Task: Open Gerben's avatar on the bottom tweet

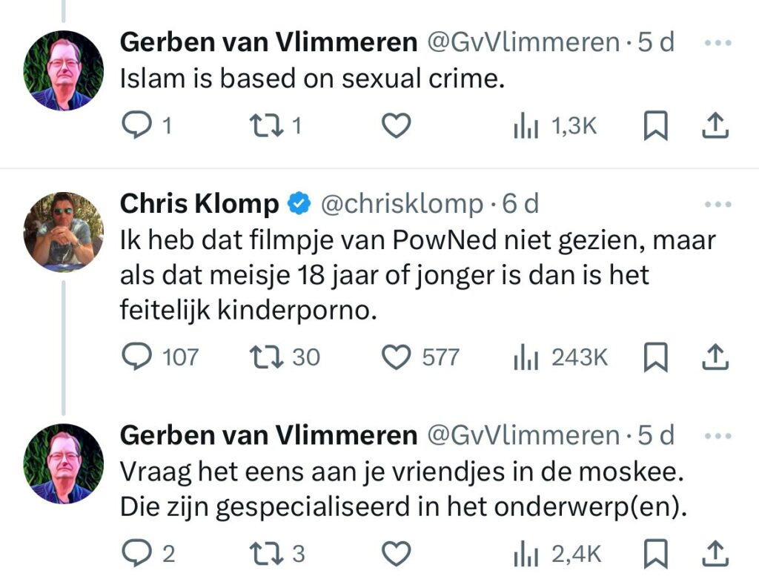Action: point(64,463)
